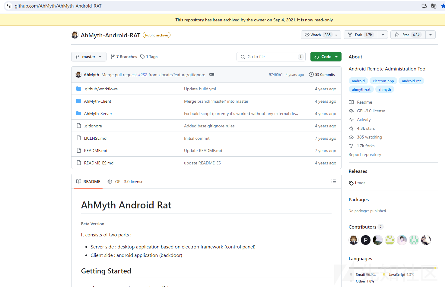Select the GPL-3.0 license tab

[x=125, y=182]
